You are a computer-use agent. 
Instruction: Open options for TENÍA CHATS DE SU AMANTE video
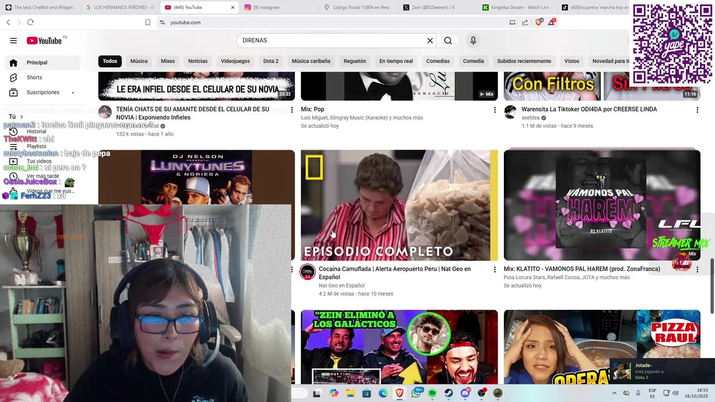pyautogui.click(x=292, y=110)
